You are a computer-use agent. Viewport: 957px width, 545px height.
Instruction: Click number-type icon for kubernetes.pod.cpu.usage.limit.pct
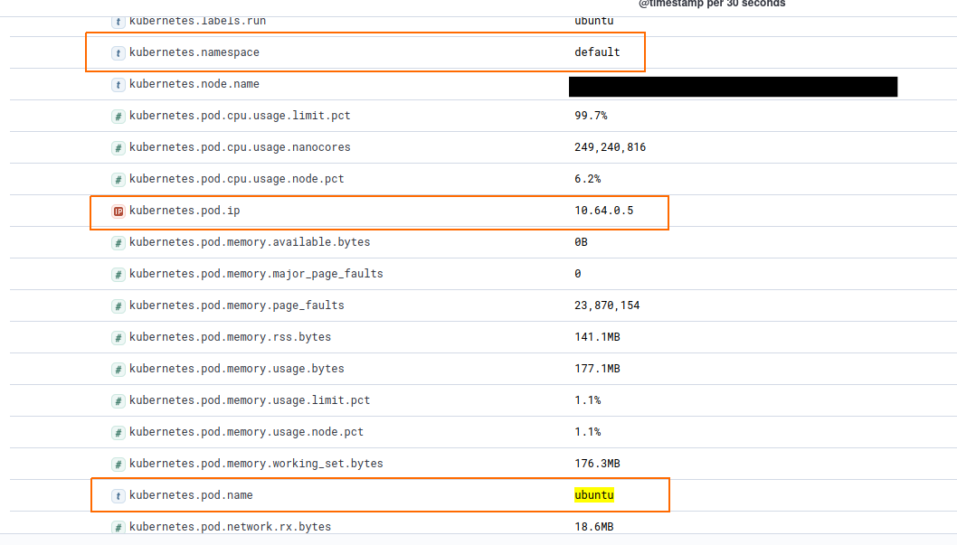[118, 117]
